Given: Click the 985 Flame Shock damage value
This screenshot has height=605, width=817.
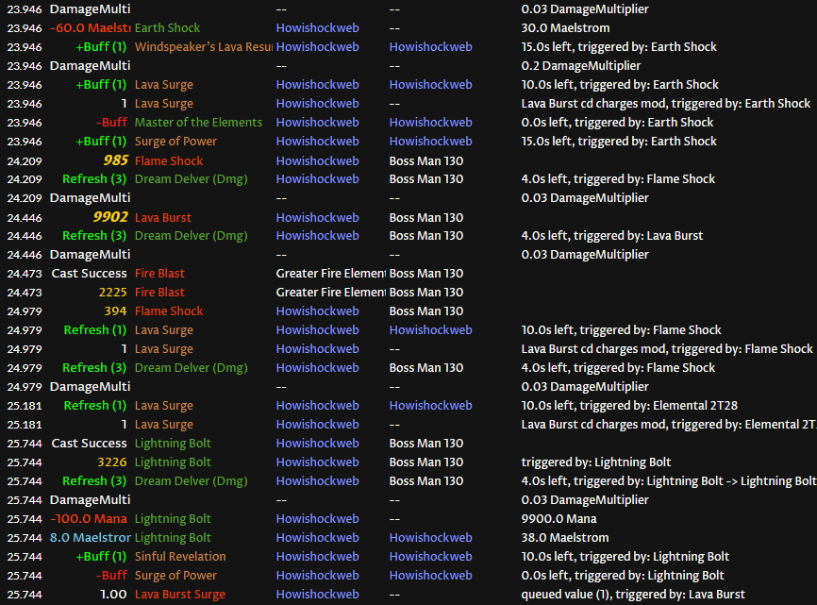Looking at the screenshot, I should click(115, 160).
